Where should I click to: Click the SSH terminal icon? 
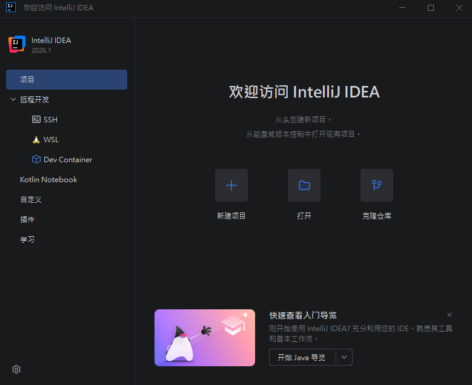[x=36, y=120]
